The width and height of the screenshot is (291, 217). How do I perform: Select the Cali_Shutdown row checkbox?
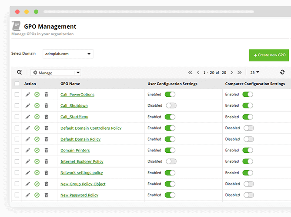click(x=17, y=106)
